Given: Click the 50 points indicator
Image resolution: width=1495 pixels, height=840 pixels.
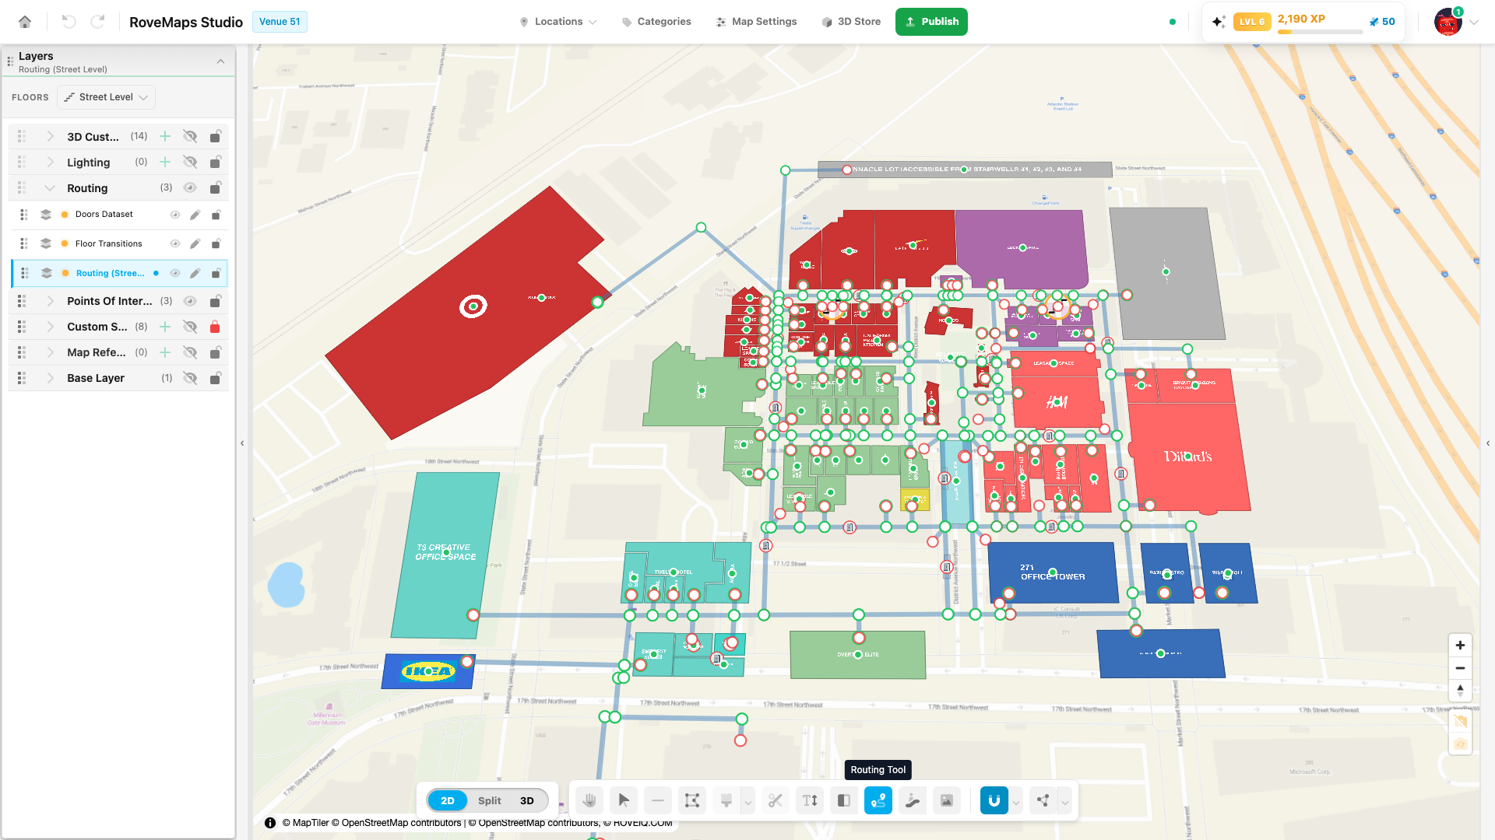Looking at the screenshot, I should click(1382, 22).
